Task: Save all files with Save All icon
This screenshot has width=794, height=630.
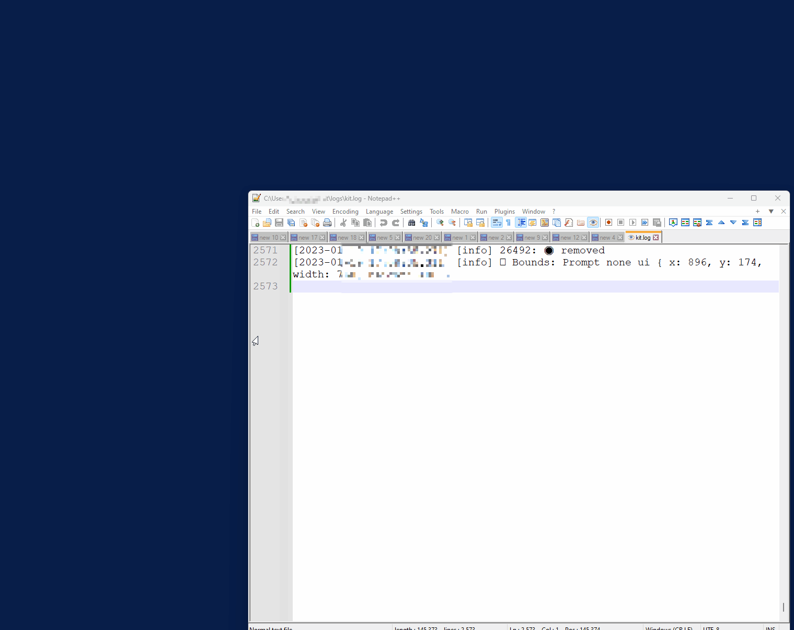Action: tap(291, 223)
